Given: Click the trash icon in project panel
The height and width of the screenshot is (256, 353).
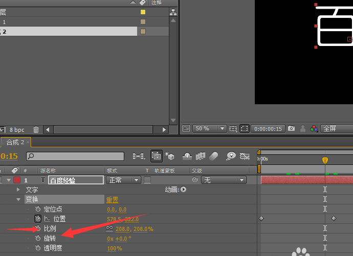Looking at the screenshot, I should click(36, 130).
